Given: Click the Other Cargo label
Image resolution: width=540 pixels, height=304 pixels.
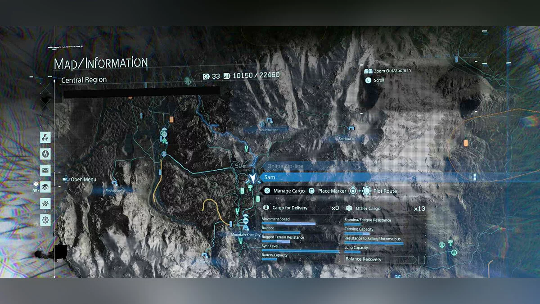Looking at the screenshot, I should click(x=368, y=209).
